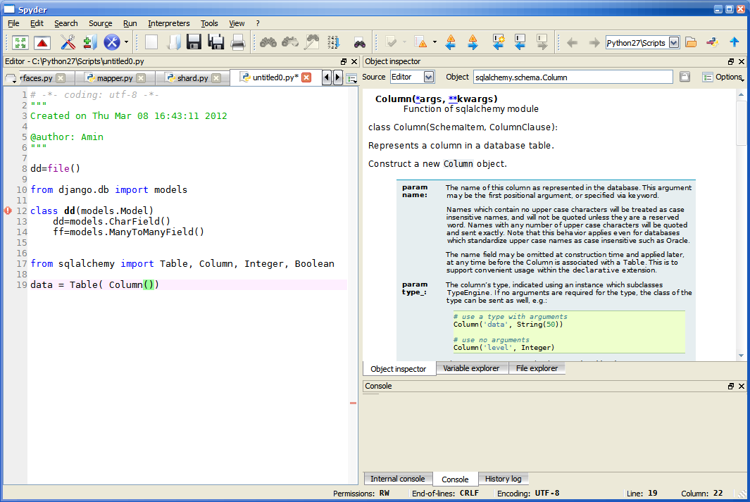The width and height of the screenshot is (750, 502).
Task: Click the PYTHONPATH manager icon
Action: pos(89,42)
